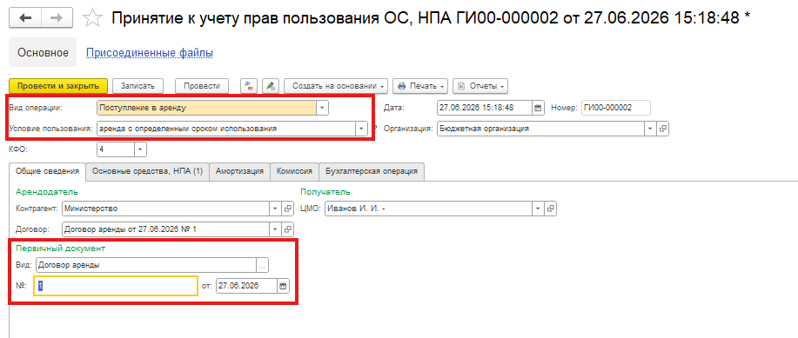
Task: Click the Вид field containing Договор аренды
Action: (x=146, y=265)
